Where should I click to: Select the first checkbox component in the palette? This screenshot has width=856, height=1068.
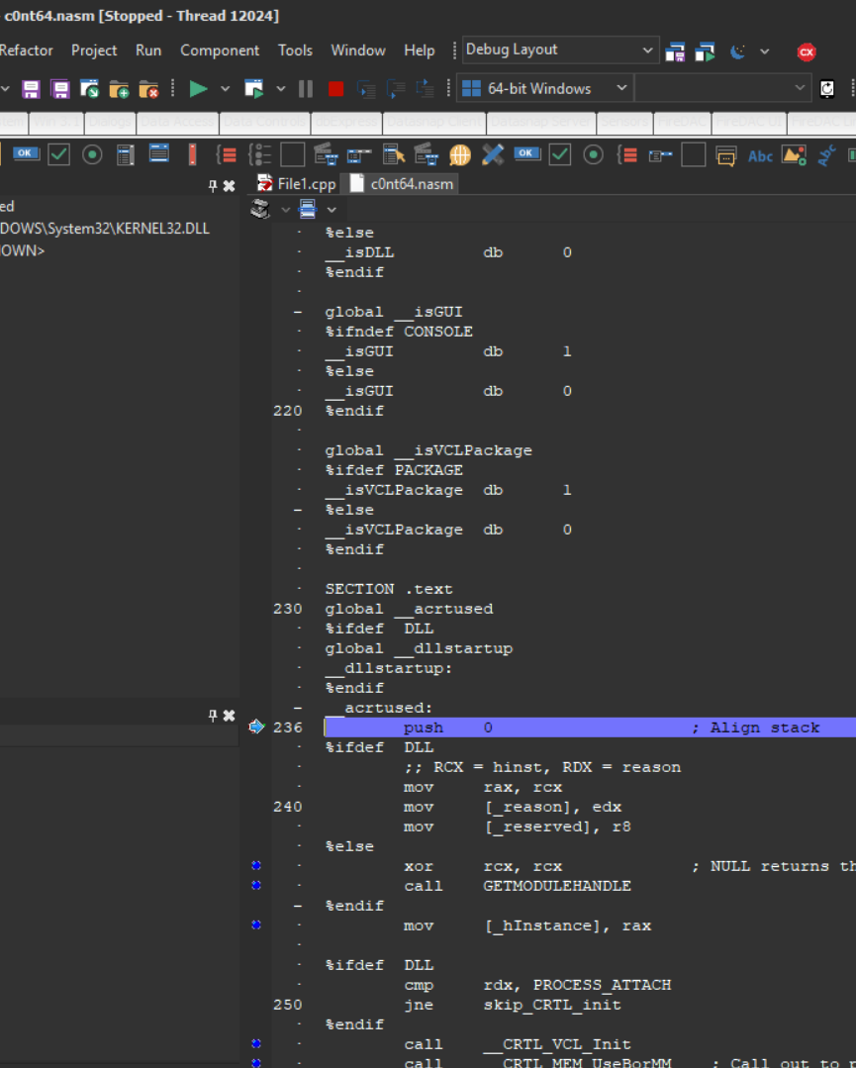[59, 154]
